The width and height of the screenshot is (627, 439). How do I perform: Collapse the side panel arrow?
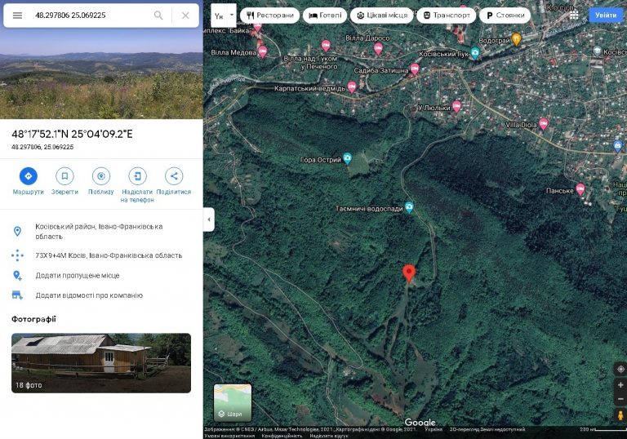tap(209, 219)
